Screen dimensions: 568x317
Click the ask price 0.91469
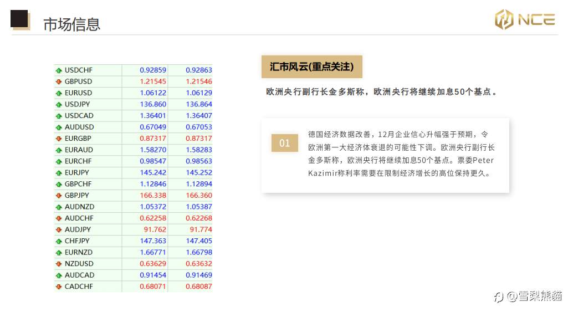[x=199, y=275]
